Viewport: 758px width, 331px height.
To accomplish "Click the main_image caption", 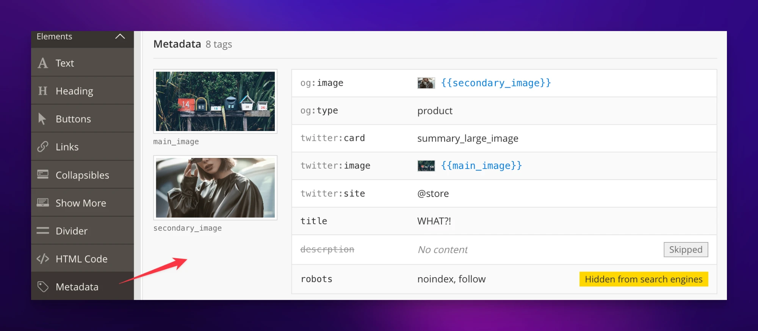I will click(176, 142).
